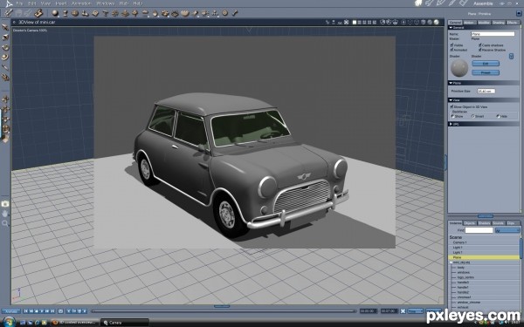Toggle the Receive Shadow checkbox
Viewport: 524px width, 327px height.
tap(479, 50)
